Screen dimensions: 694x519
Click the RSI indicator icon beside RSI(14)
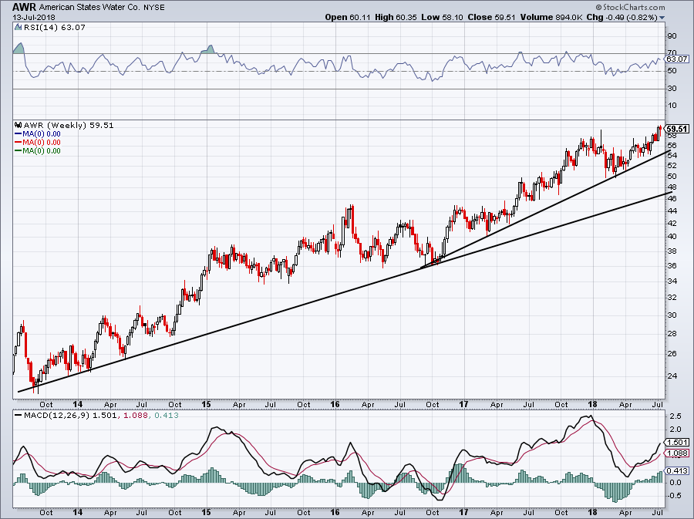point(18,27)
